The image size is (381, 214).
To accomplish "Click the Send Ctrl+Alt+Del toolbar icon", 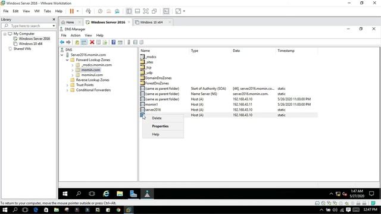I will [x=88, y=11].
